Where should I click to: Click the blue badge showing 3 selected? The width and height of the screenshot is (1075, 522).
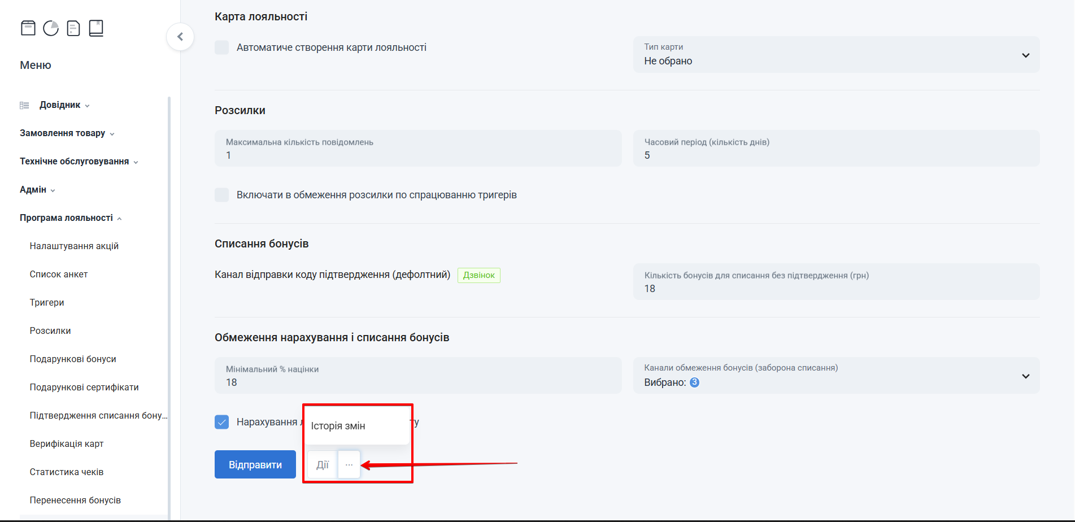[x=694, y=382]
